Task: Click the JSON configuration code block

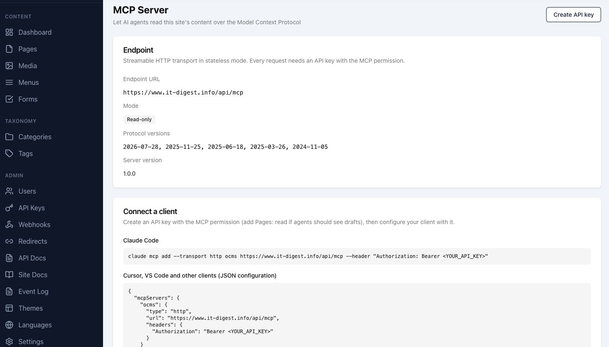Action: [357, 315]
